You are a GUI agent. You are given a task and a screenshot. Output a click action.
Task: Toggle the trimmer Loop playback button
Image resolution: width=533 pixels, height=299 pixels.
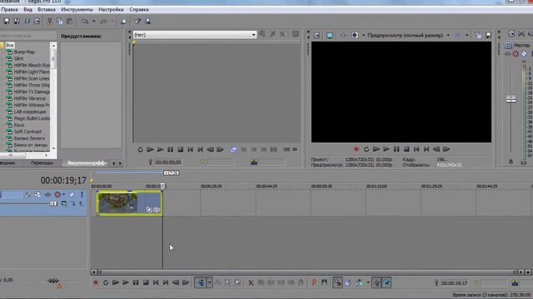pyautogui.click(x=140, y=149)
